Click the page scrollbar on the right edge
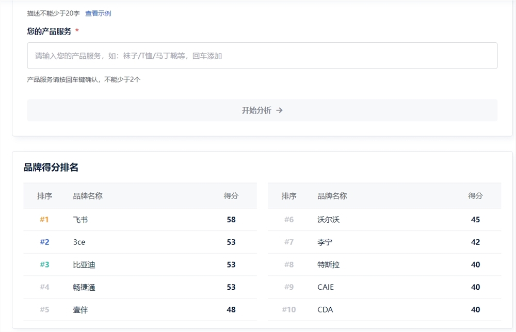 coord(513,165)
